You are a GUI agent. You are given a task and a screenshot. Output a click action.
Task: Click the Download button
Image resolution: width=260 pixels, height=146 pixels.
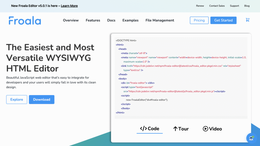(42, 99)
